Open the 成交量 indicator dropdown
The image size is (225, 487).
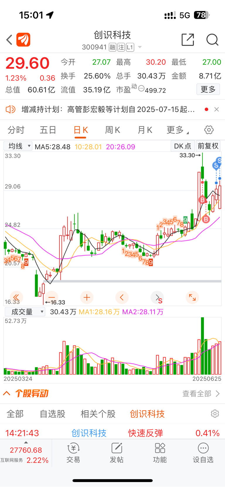point(25,312)
